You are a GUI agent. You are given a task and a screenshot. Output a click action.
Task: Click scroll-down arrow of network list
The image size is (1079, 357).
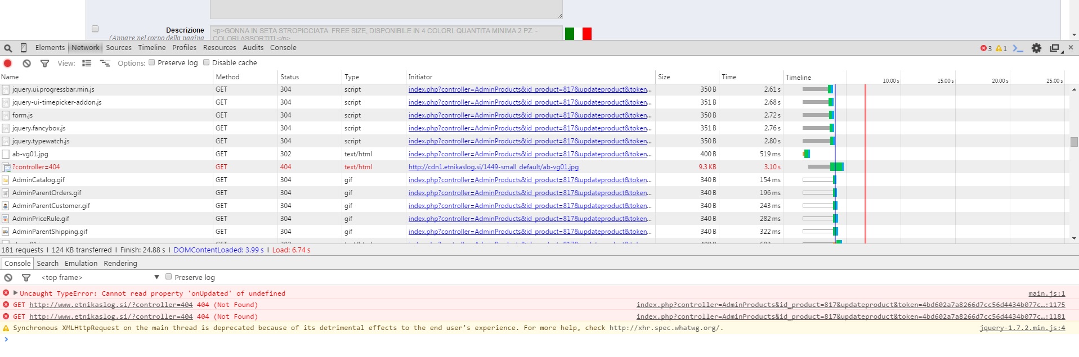click(1074, 238)
